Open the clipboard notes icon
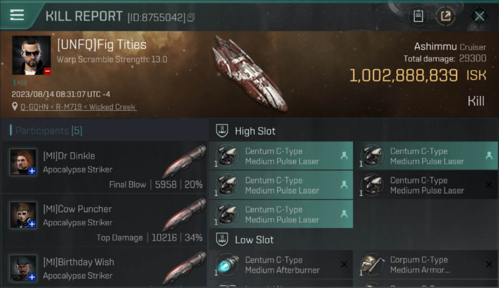Viewport: 499px width, 288px height. click(x=418, y=16)
